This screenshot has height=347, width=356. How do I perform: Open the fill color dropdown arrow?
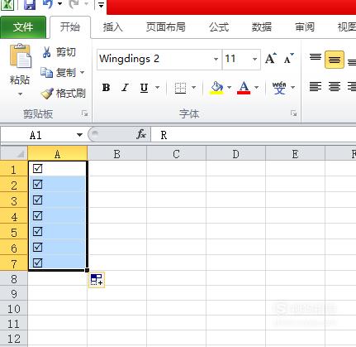coord(229,88)
